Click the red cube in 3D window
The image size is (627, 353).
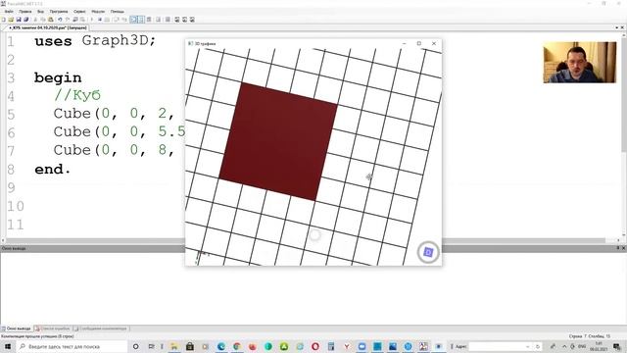278,141
